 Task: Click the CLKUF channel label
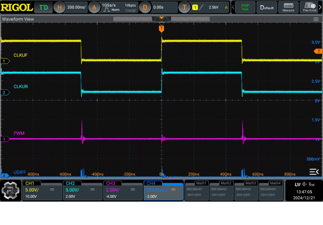(x=21, y=55)
